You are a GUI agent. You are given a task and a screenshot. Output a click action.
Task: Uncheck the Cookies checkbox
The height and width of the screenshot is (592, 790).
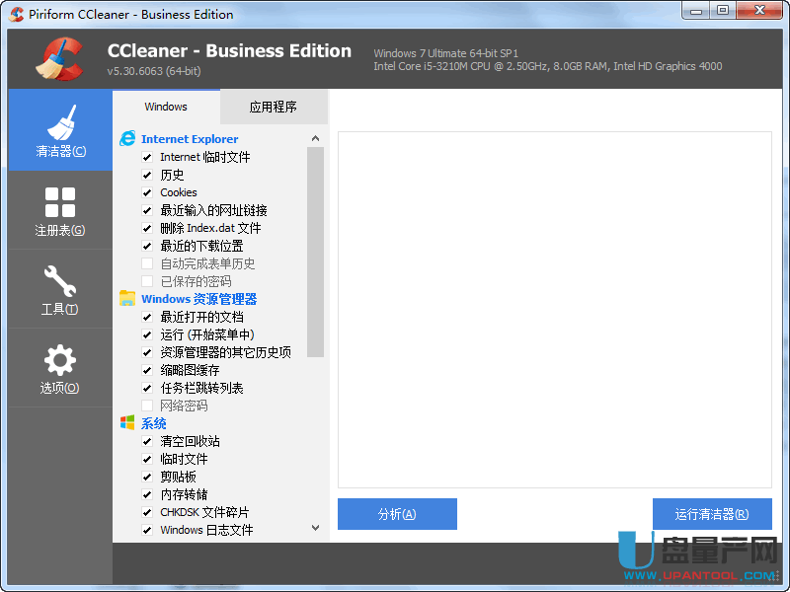[147, 192]
